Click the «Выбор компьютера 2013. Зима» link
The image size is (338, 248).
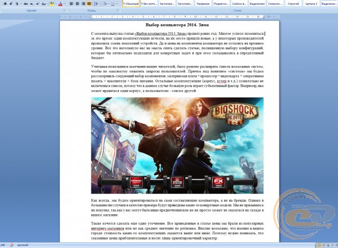click(x=161, y=34)
